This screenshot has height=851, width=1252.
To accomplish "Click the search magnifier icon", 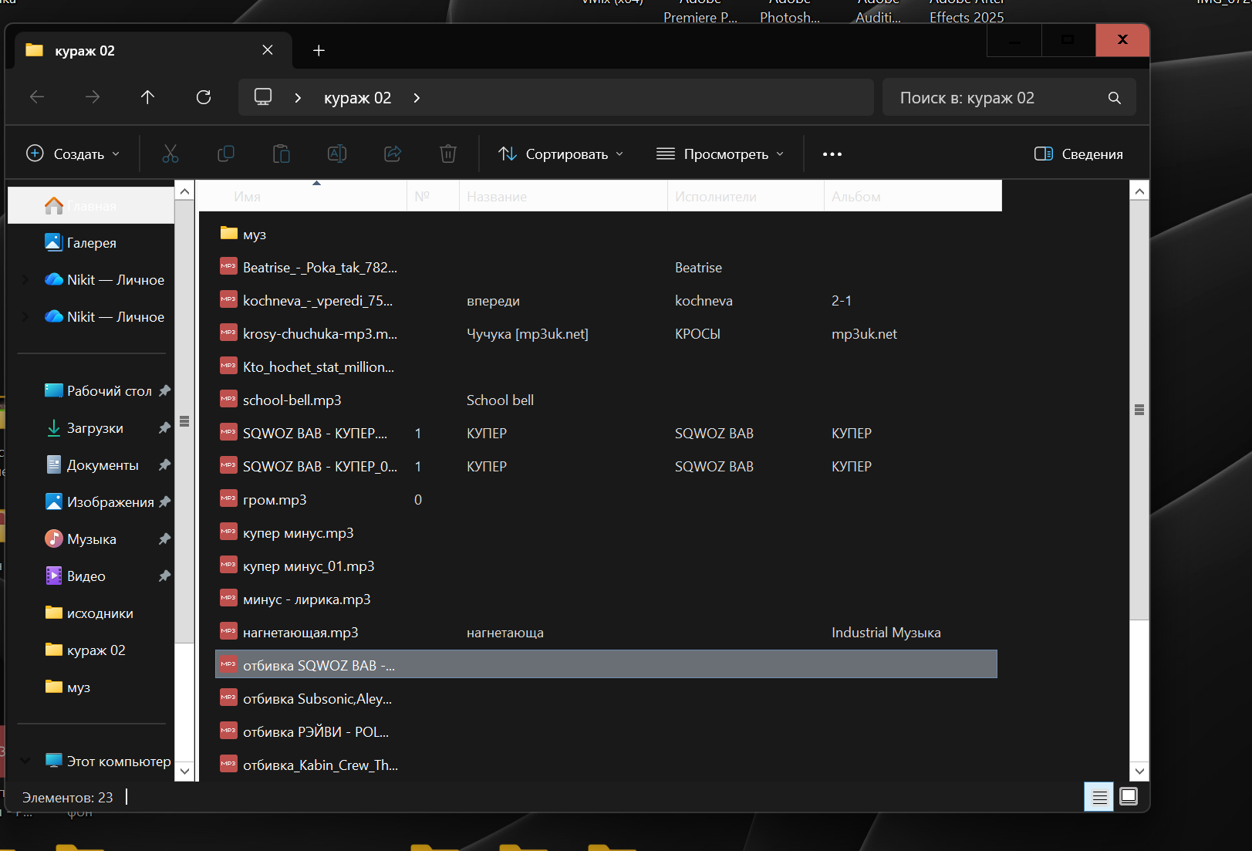I will pos(1114,98).
